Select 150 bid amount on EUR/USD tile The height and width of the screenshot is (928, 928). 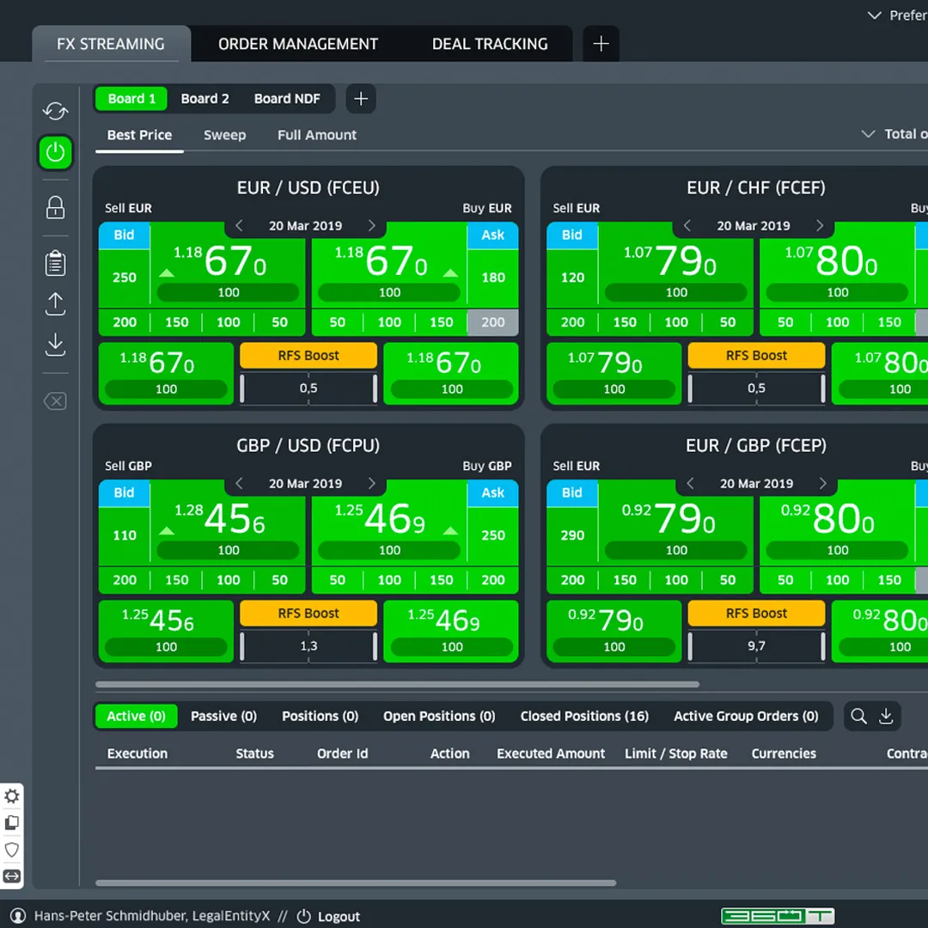point(176,322)
